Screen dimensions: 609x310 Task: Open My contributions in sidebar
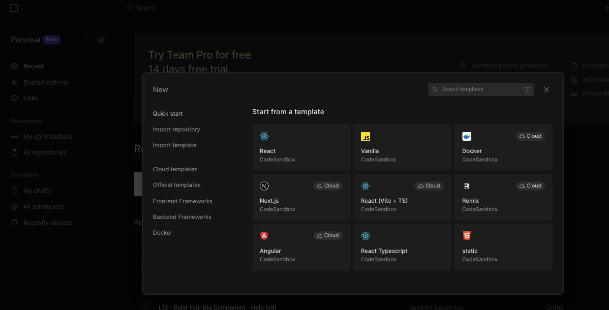click(48, 137)
